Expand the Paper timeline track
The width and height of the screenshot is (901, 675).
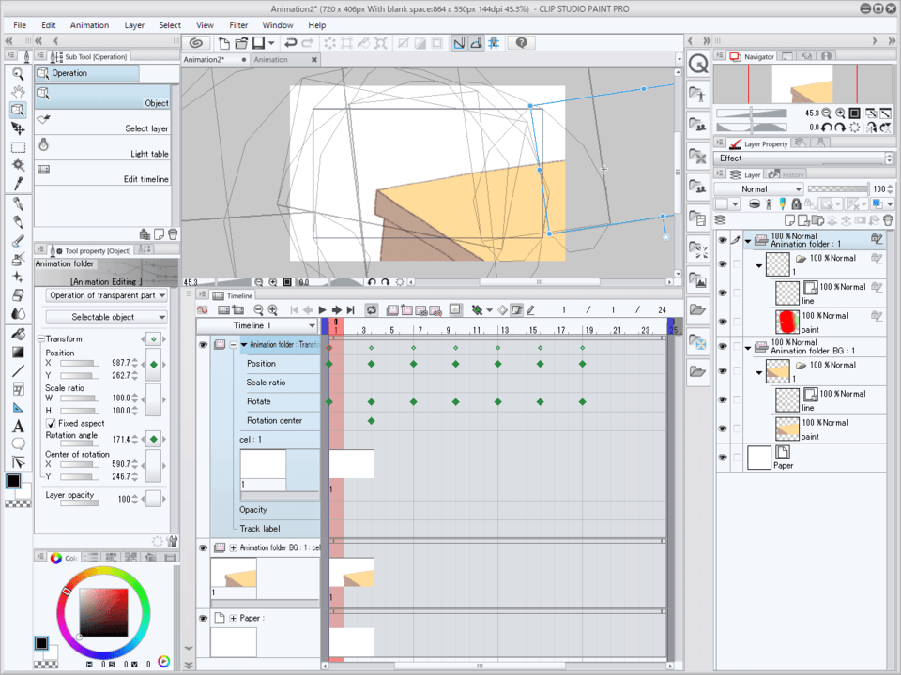[234, 618]
